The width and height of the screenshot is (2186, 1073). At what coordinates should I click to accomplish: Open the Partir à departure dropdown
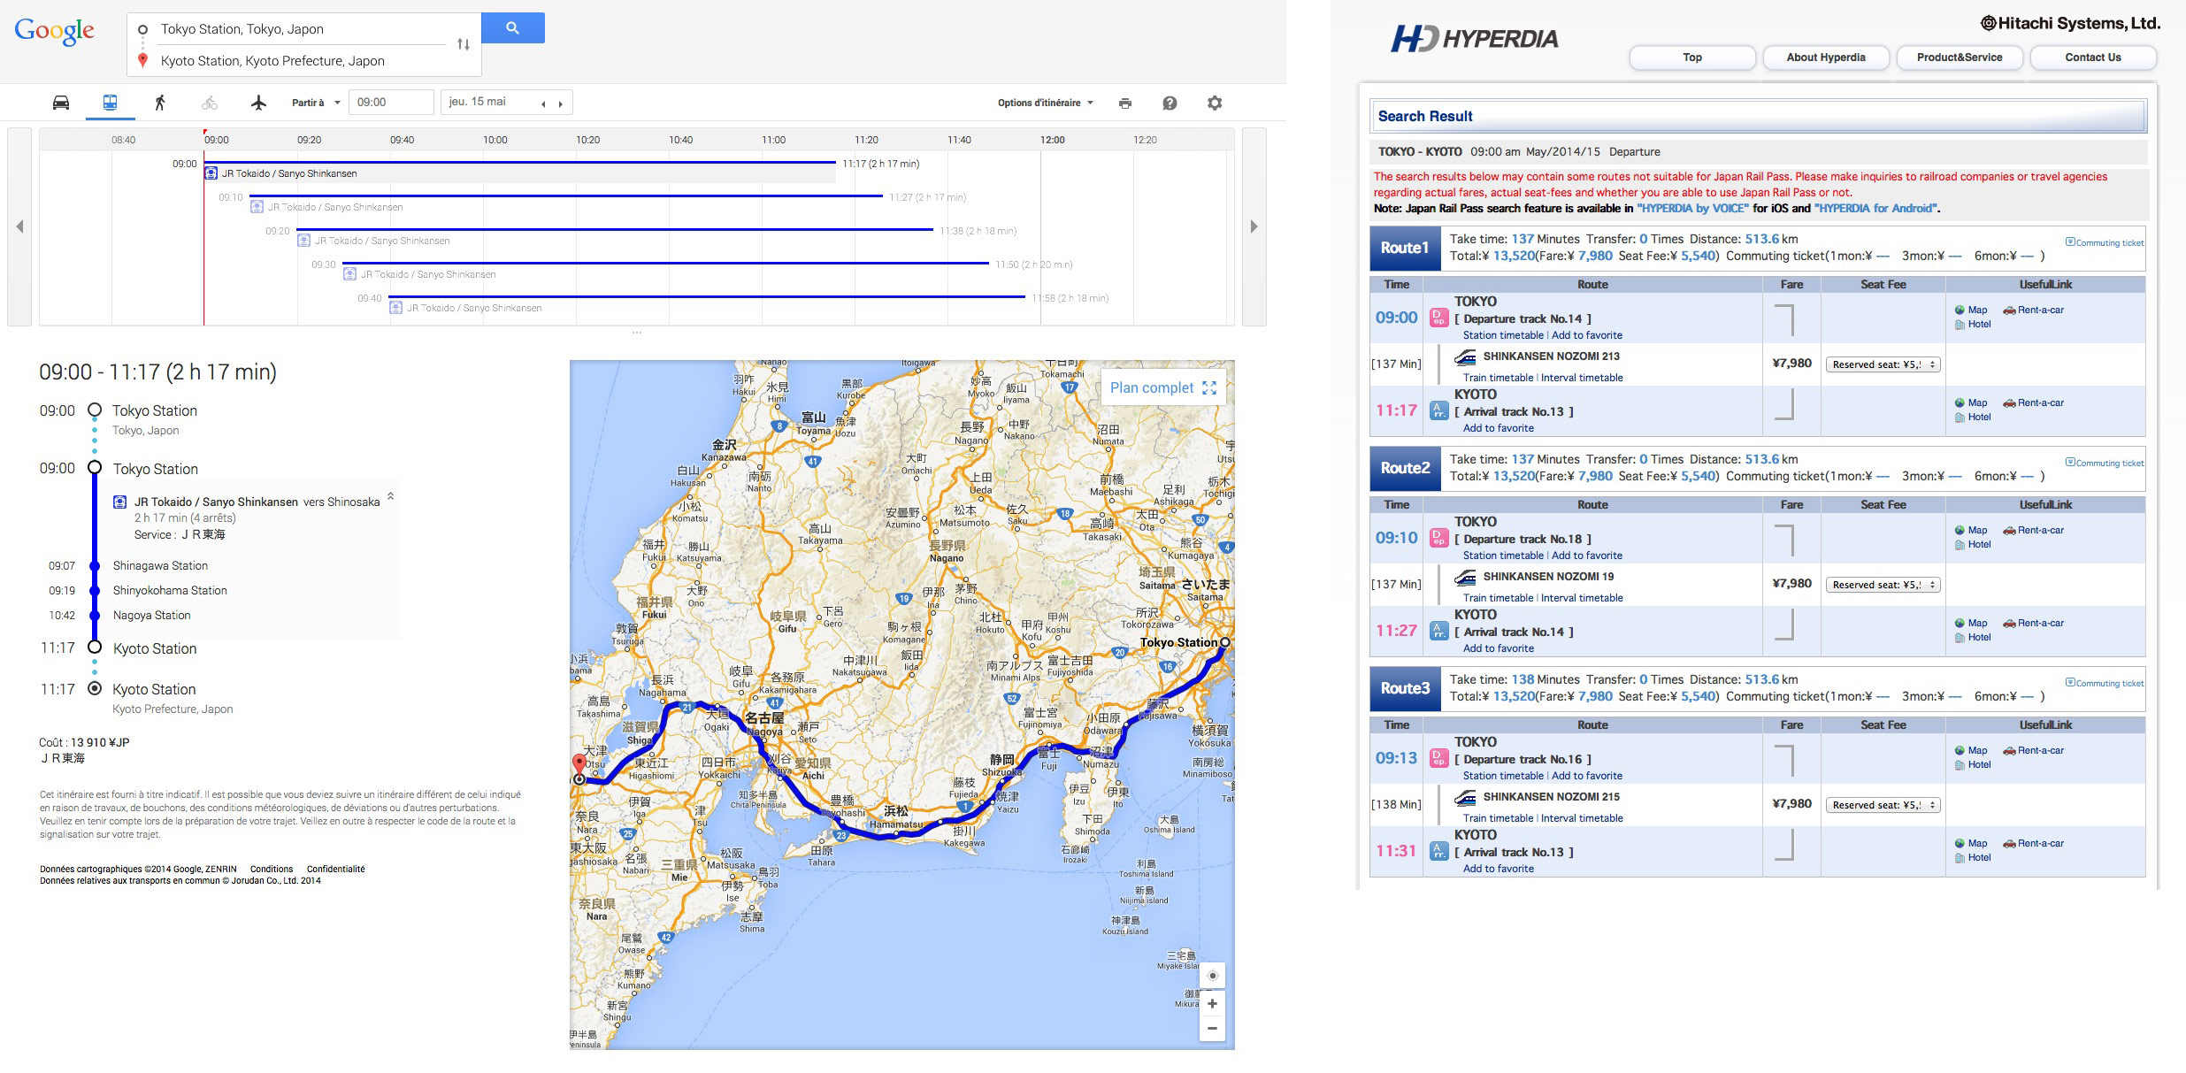316,103
